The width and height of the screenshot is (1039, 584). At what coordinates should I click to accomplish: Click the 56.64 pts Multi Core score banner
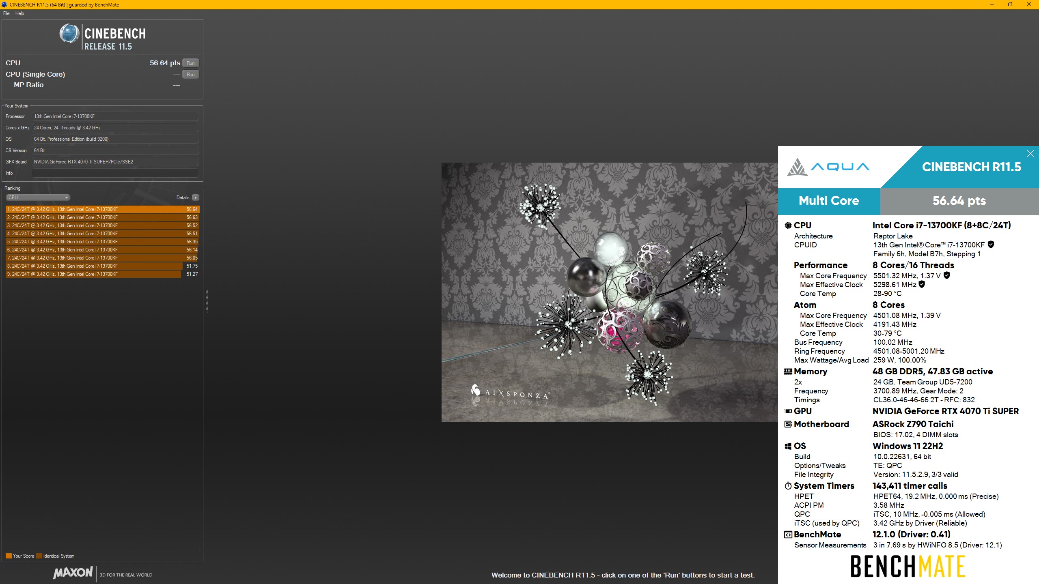[959, 201]
